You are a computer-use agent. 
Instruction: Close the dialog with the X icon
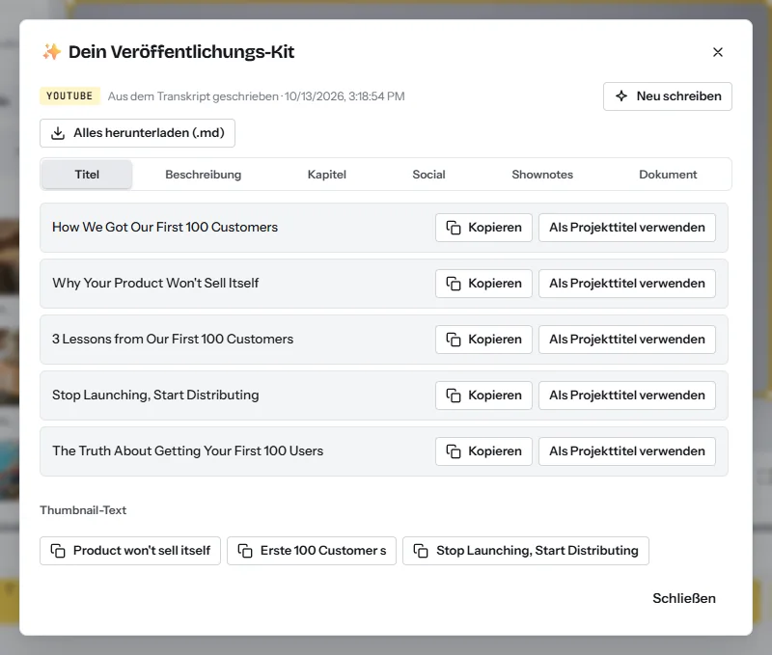click(x=717, y=52)
